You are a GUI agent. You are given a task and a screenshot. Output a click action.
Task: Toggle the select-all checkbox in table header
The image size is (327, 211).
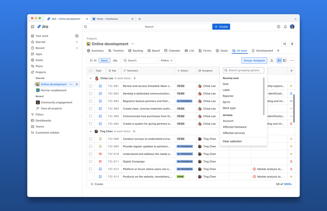91,71
